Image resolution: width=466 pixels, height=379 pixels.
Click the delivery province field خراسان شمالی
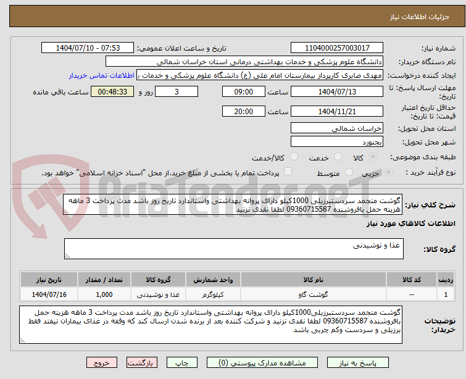tap(337, 128)
